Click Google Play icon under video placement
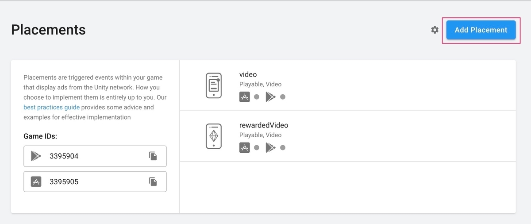 coord(270,97)
